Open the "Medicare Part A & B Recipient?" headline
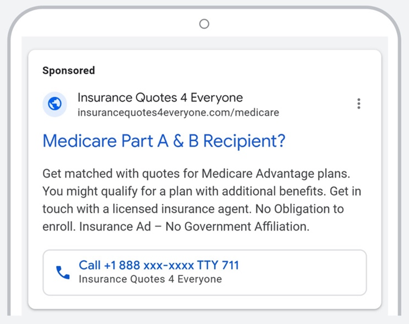 [x=163, y=141]
